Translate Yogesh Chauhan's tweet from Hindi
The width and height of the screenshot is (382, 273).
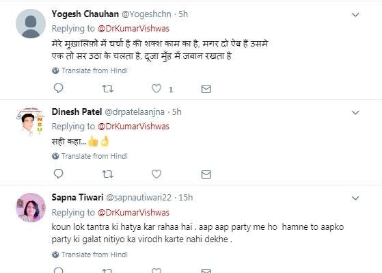point(90,70)
